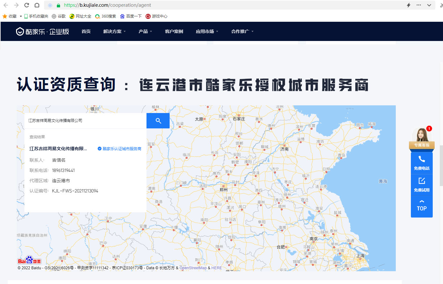Click 合肥 city on the map
This screenshot has height=284, width=443.
coord(281,247)
